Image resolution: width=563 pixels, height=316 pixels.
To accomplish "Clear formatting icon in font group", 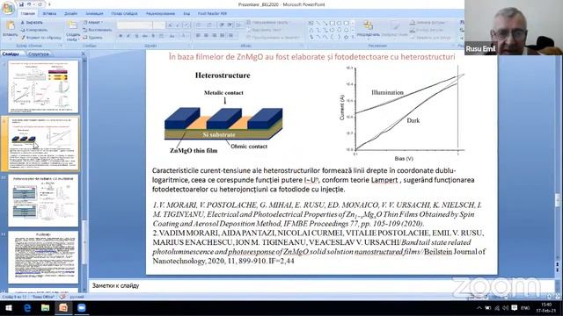I will (186, 25).
